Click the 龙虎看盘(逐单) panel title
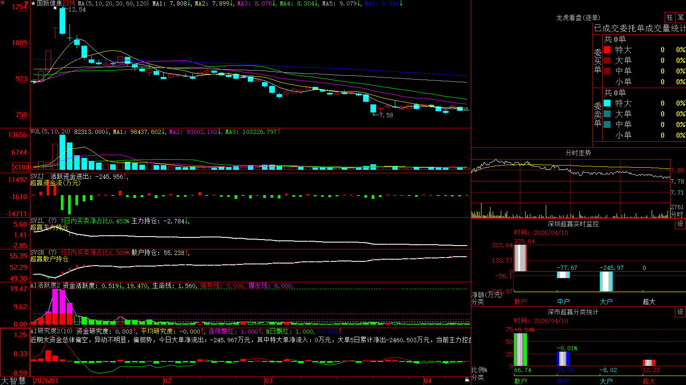 [x=578, y=18]
